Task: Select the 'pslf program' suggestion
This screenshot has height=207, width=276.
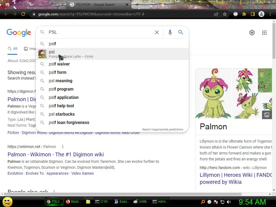Action: pyautogui.click(x=112, y=89)
